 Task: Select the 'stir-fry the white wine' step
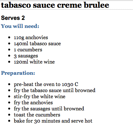point(40,97)
